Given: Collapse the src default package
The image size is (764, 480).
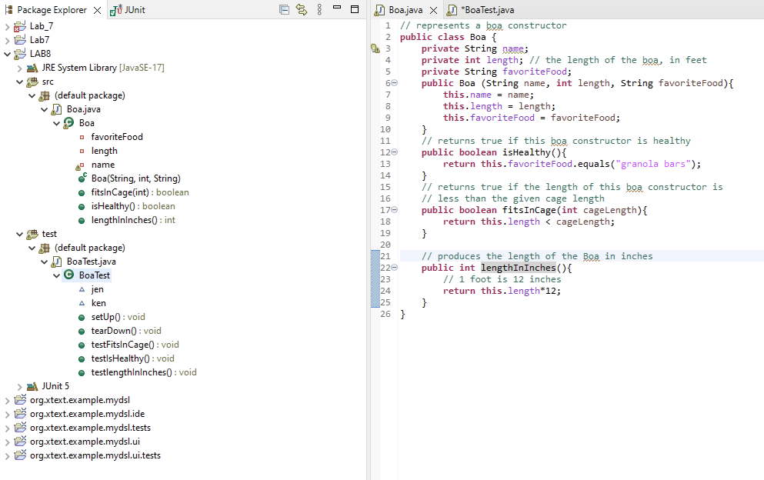Looking at the screenshot, I should coord(32,95).
